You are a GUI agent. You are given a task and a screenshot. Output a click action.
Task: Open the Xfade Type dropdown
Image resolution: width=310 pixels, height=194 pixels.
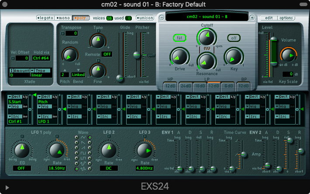point(40,70)
